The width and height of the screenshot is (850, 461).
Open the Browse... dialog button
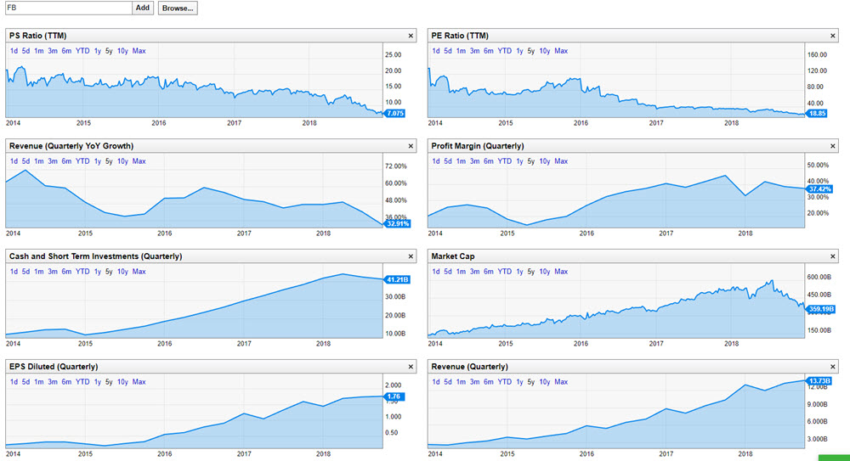178,8
